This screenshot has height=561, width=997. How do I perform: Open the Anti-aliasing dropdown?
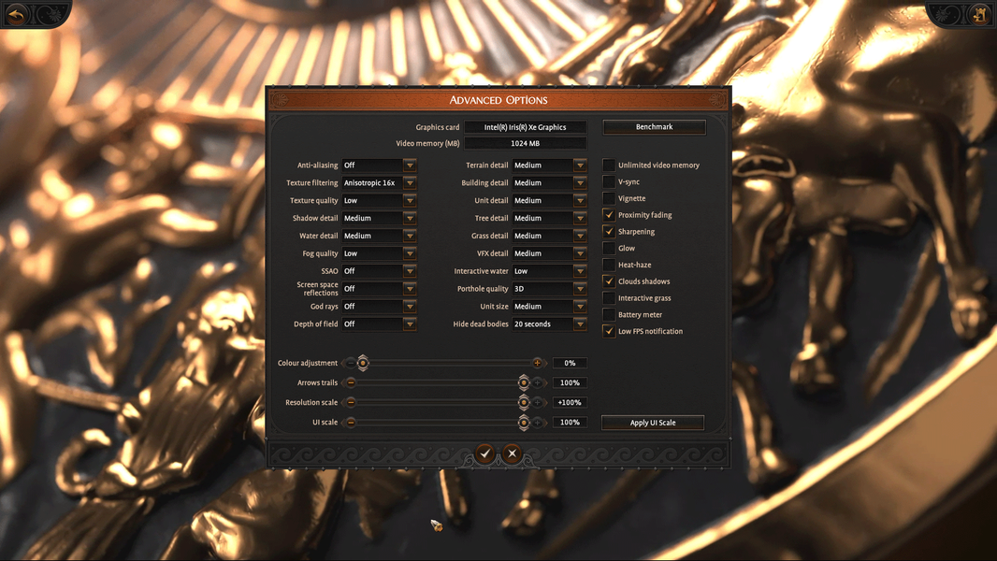[x=379, y=165]
